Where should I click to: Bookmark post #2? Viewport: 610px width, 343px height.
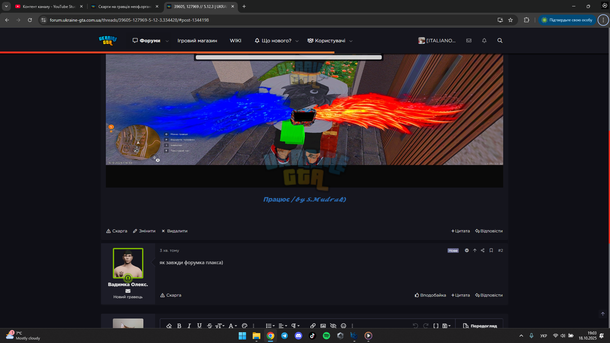[x=491, y=250]
